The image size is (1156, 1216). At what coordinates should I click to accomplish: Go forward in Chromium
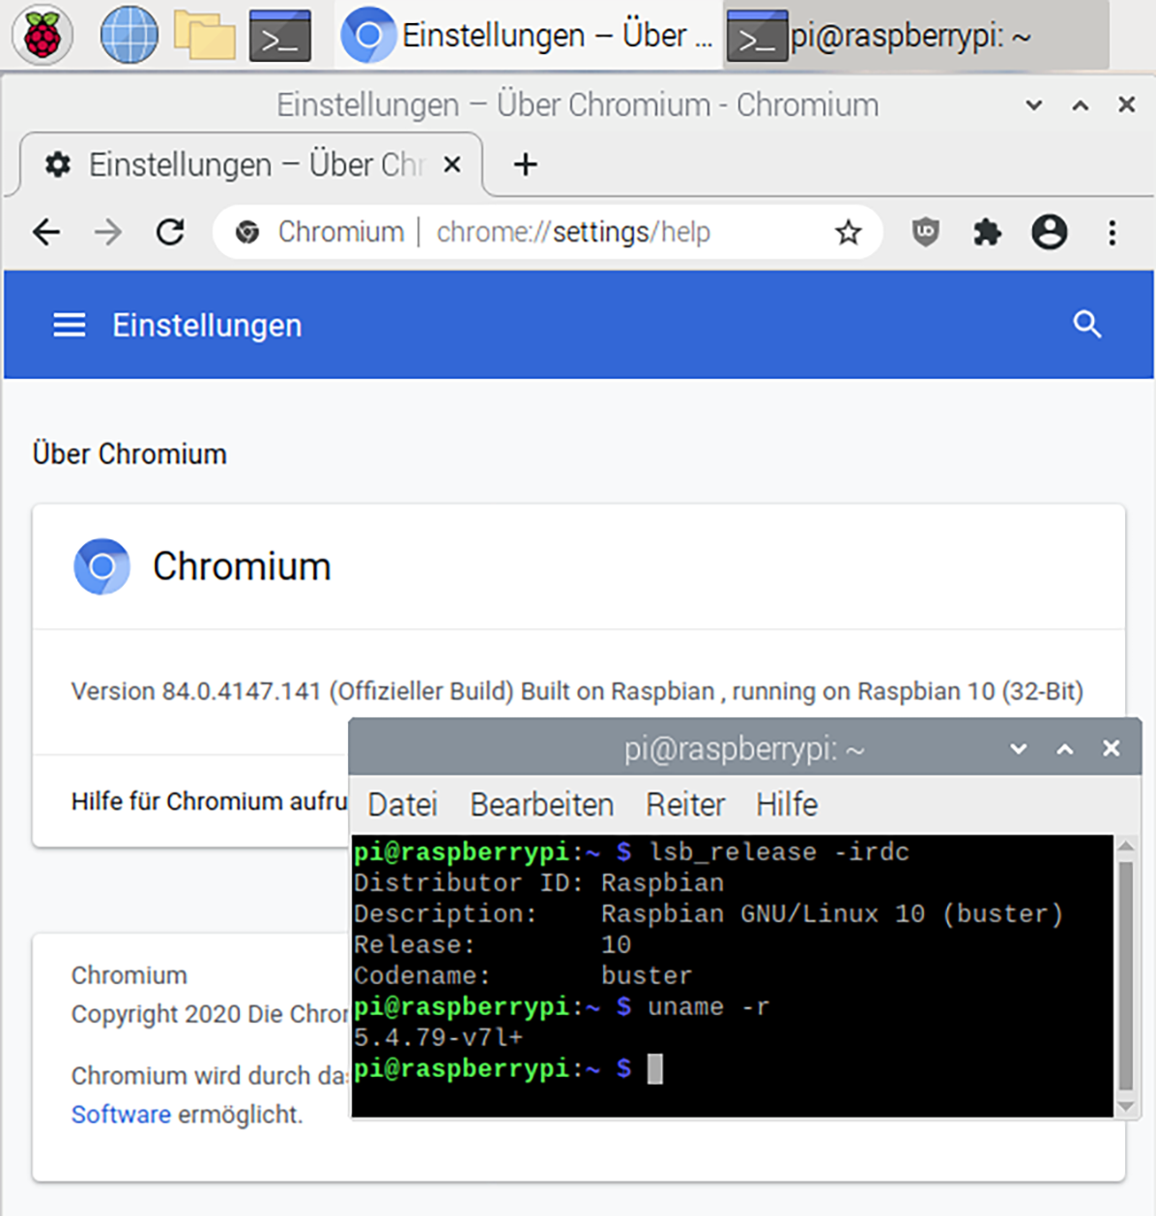click(x=108, y=232)
